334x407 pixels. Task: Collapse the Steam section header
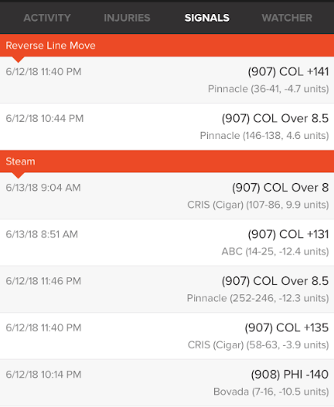[x=167, y=161]
